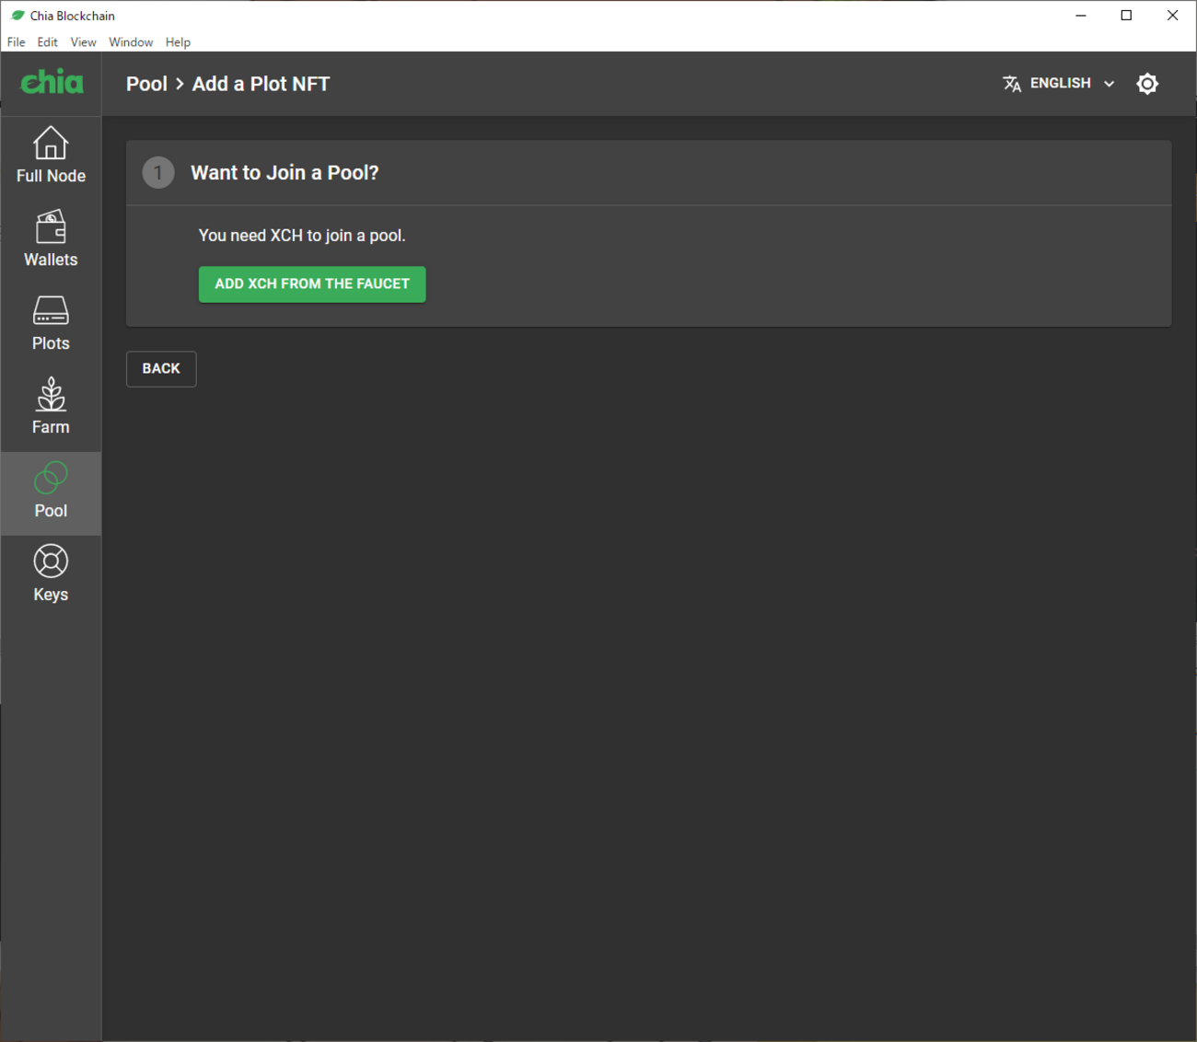Viewport: 1197px width, 1042px height.
Task: Open the Edit menu
Action: coord(48,42)
